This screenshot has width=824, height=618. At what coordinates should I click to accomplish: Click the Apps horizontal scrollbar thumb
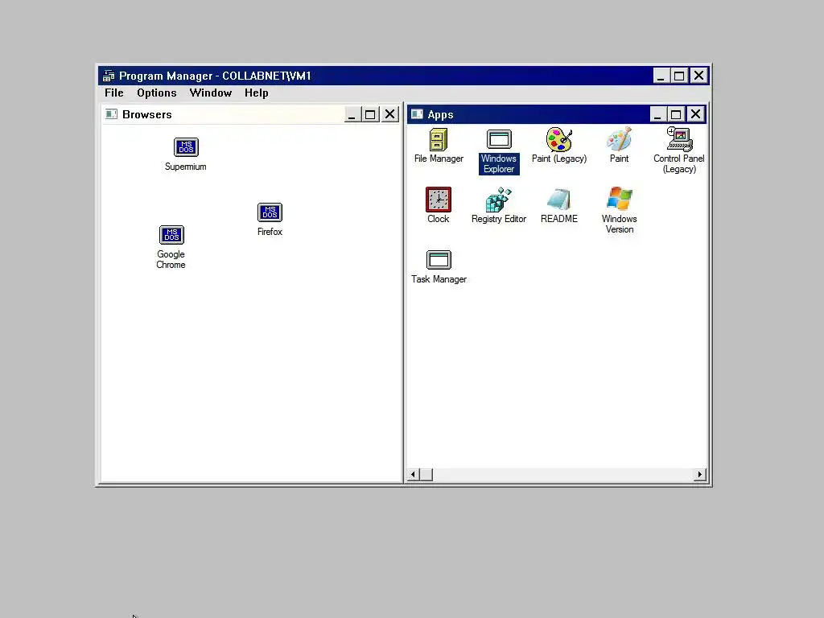pyautogui.click(x=426, y=475)
